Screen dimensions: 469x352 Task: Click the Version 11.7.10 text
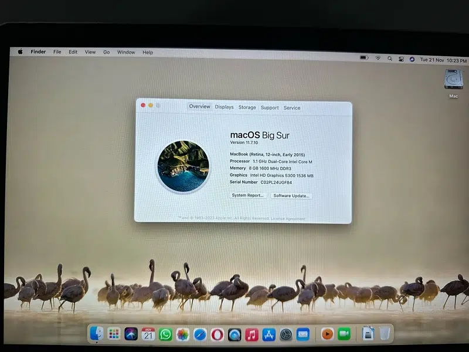[244, 143]
